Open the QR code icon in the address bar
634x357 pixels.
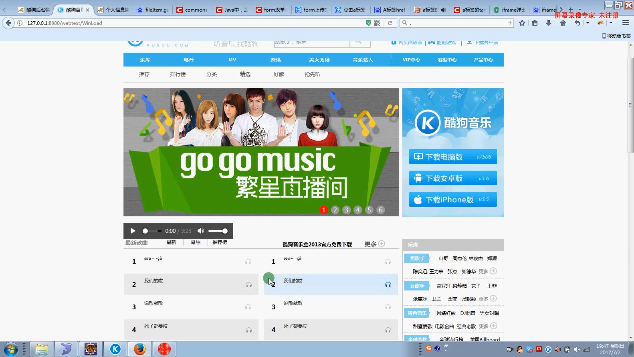(377, 23)
